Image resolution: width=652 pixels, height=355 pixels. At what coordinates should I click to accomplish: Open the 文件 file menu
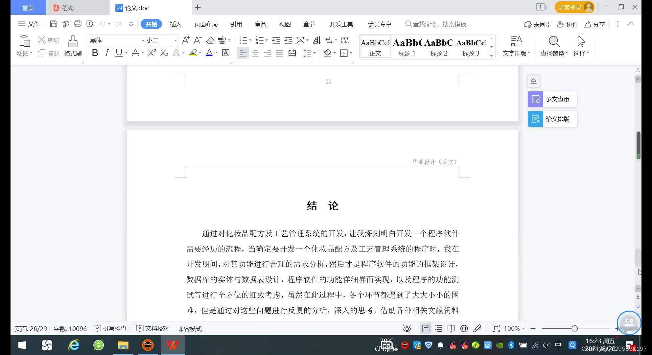point(29,24)
